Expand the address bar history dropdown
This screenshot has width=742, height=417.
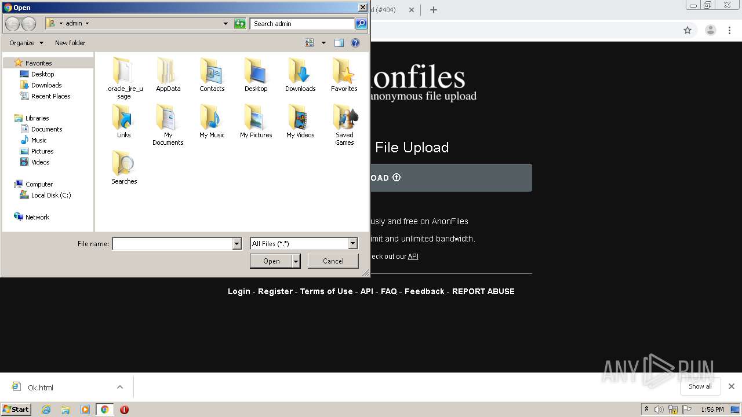click(225, 24)
